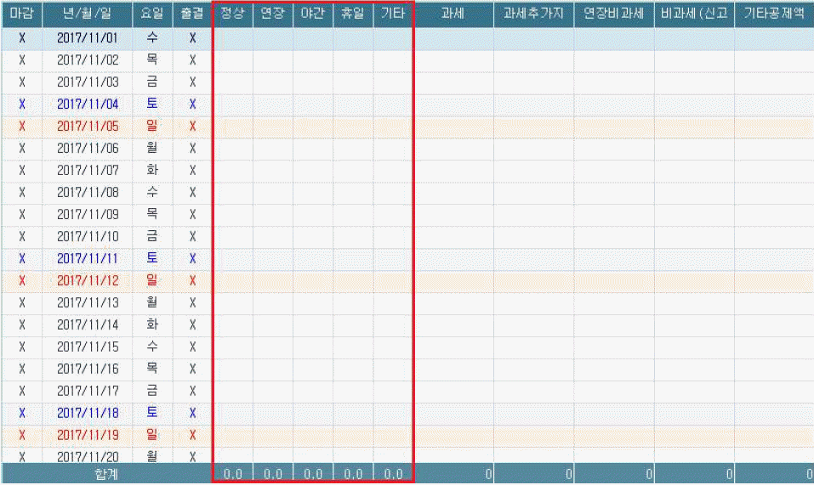The image size is (814, 485).
Task: Click the 과세 column header
Action: tap(453, 14)
